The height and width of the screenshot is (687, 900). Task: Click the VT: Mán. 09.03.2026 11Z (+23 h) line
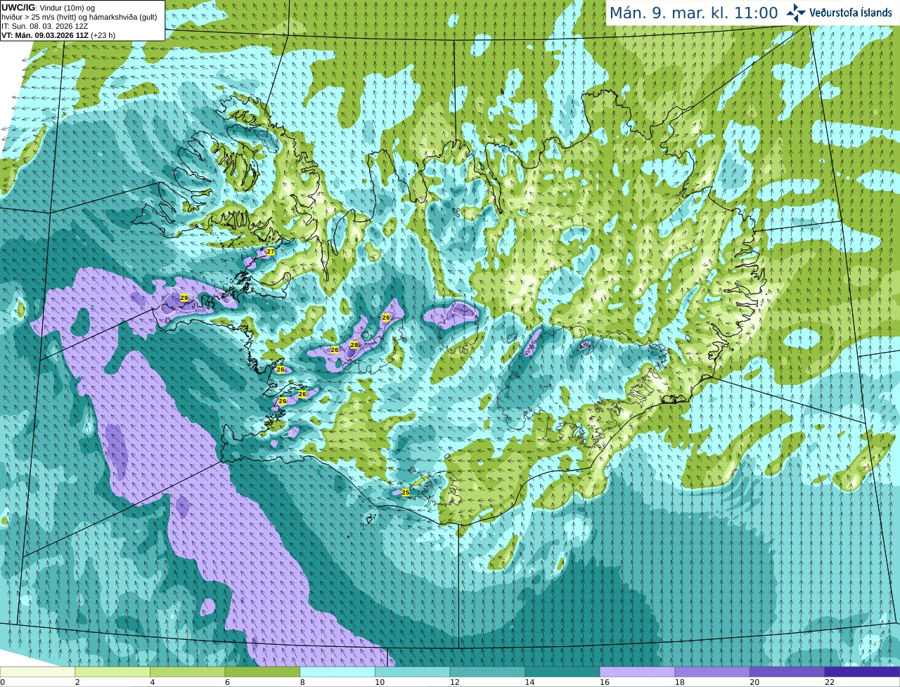pyautogui.click(x=58, y=35)
